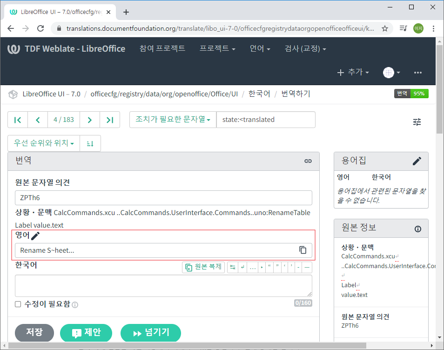
Task: Open the 한국어 breadcrumb link
Action: pyautogui.click(x=259, y=94)
